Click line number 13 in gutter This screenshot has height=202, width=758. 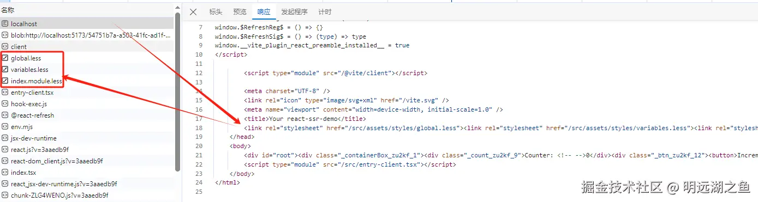pos(199,82)
